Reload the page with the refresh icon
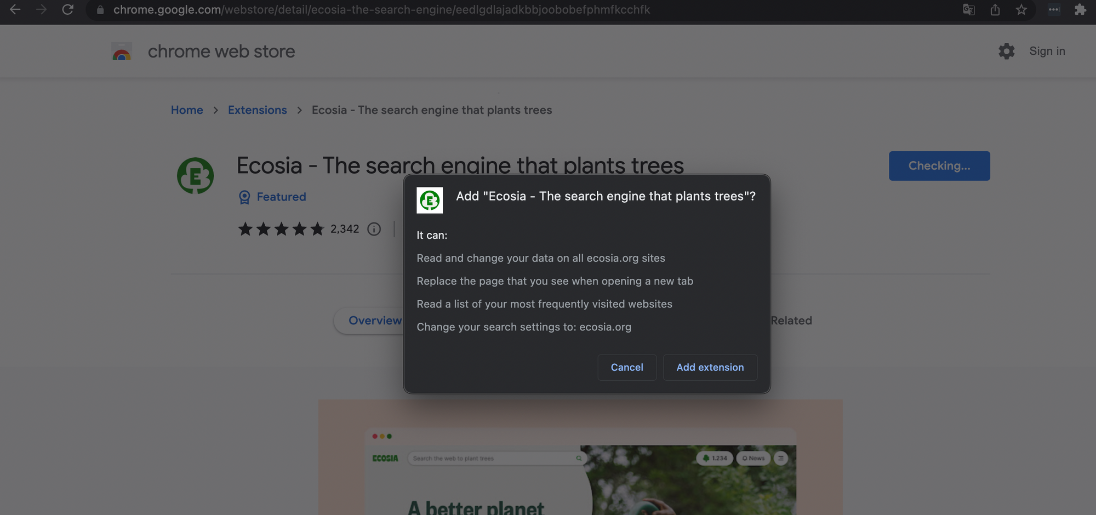 click(67, 9)
